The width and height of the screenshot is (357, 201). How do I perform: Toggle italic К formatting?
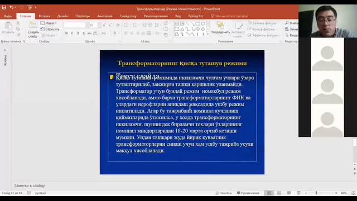[x=72, y=33]
